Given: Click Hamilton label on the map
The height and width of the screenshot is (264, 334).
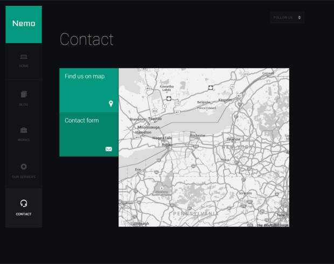Looking at the screenshot, I should [x=143, y=132].
